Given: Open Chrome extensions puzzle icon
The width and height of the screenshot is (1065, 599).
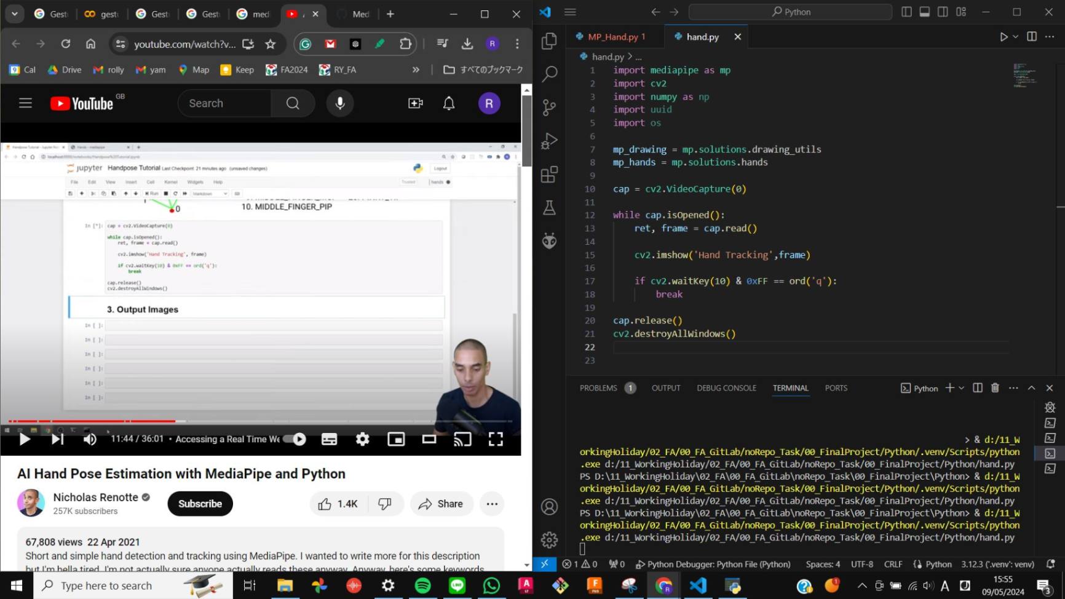Looking at the screenshot, I should point(405,44).
